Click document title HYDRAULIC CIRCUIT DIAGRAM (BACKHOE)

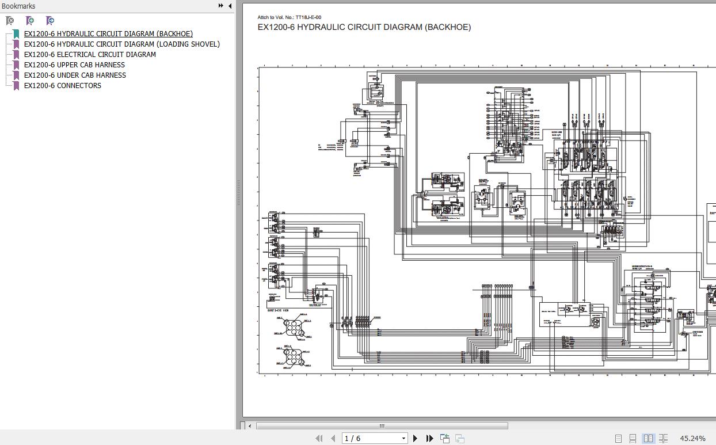coord(364,27)
